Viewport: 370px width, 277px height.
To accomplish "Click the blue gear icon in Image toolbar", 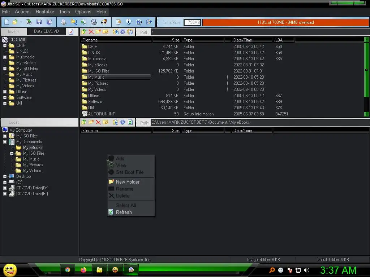I will pos(123,32).
